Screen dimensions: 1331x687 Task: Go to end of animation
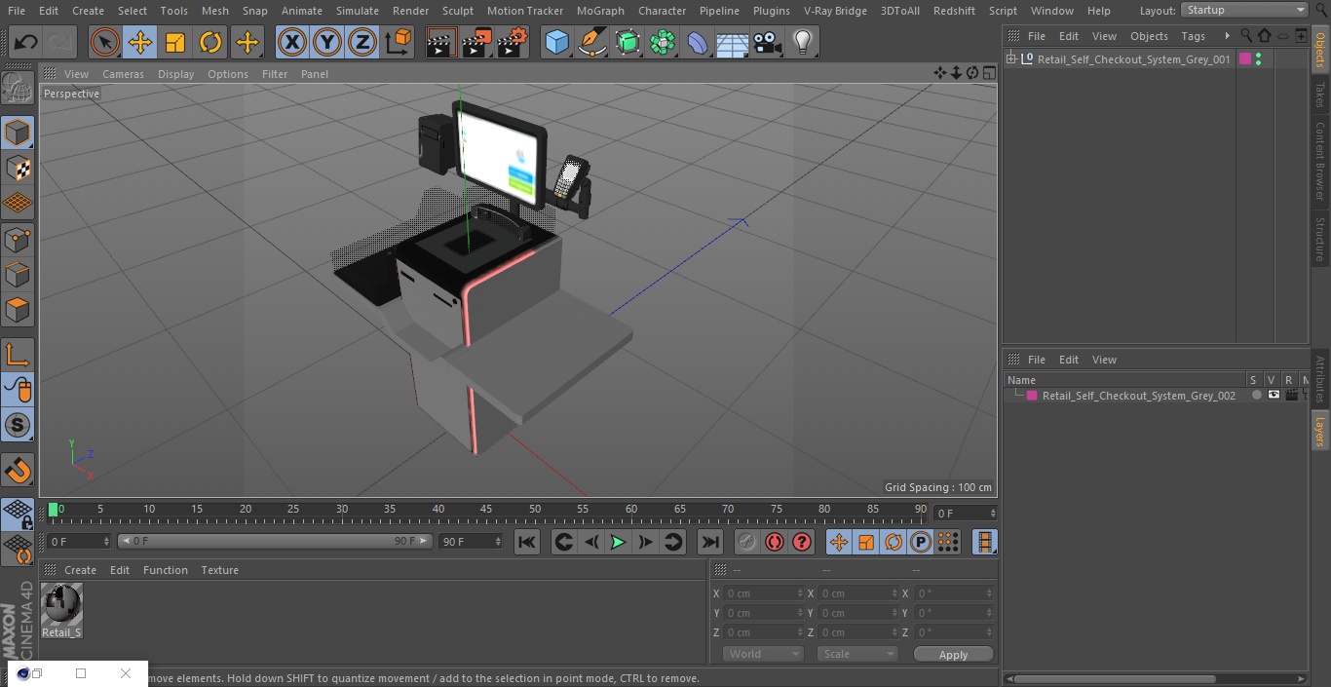(710, 542)
